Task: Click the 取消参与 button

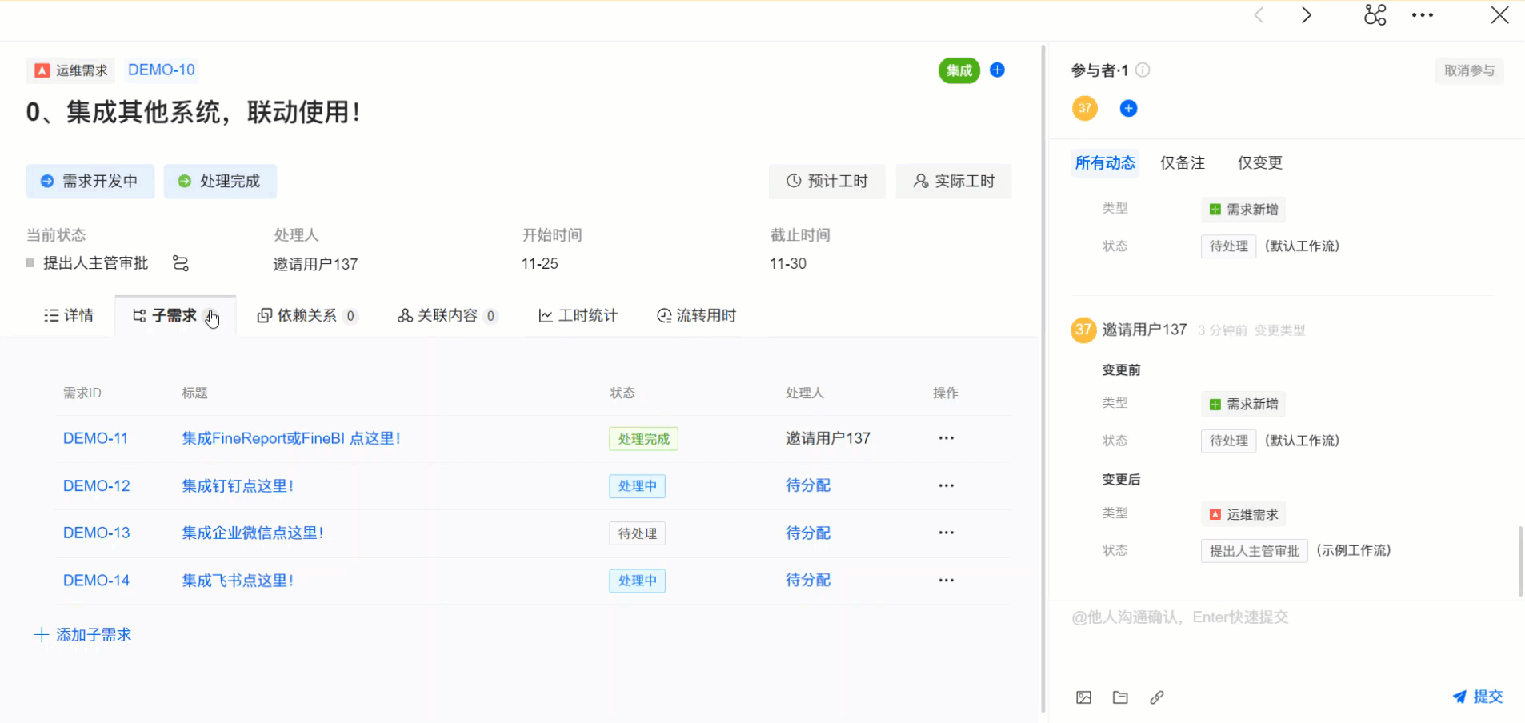Action: coord(1469,70)
